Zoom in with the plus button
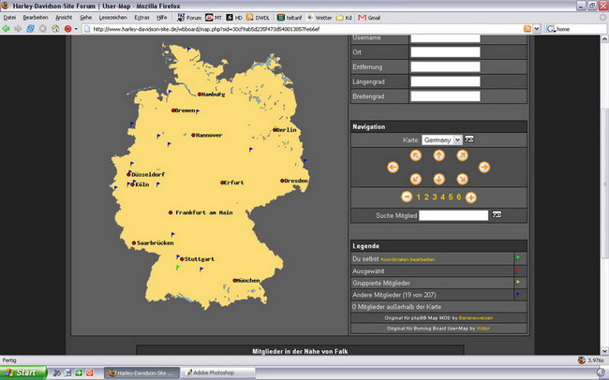 pos(471,197)
